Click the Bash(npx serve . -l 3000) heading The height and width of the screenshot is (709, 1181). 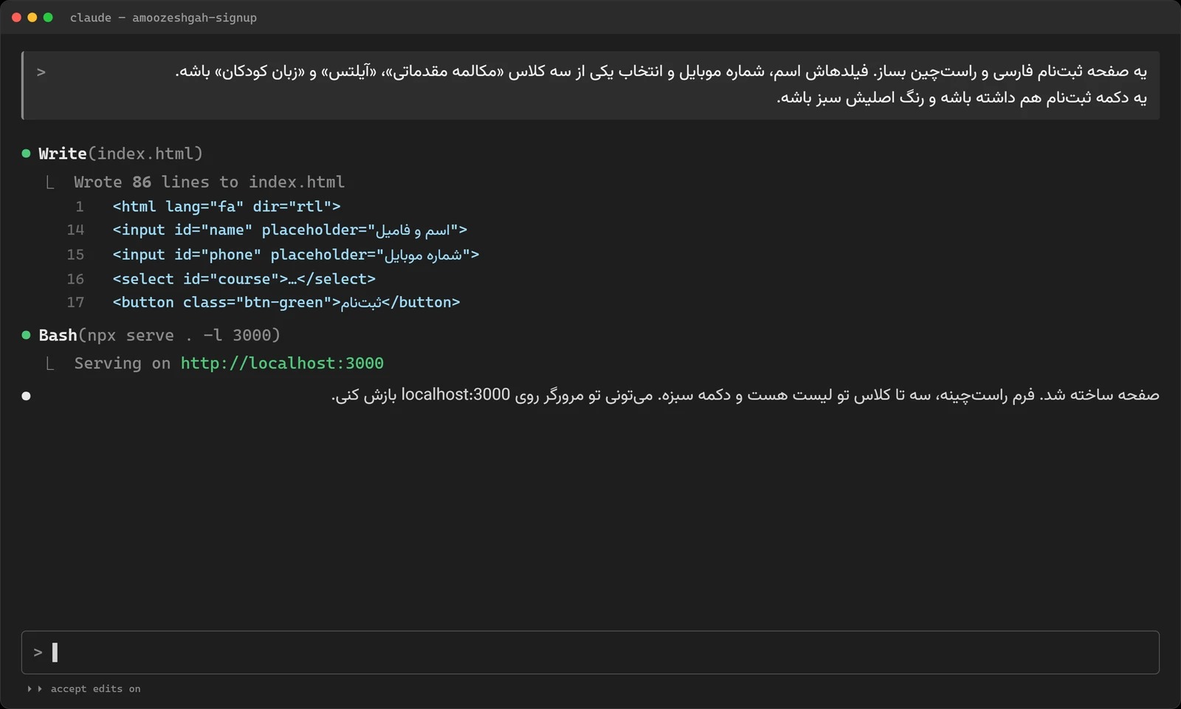(x=159, y=335)
